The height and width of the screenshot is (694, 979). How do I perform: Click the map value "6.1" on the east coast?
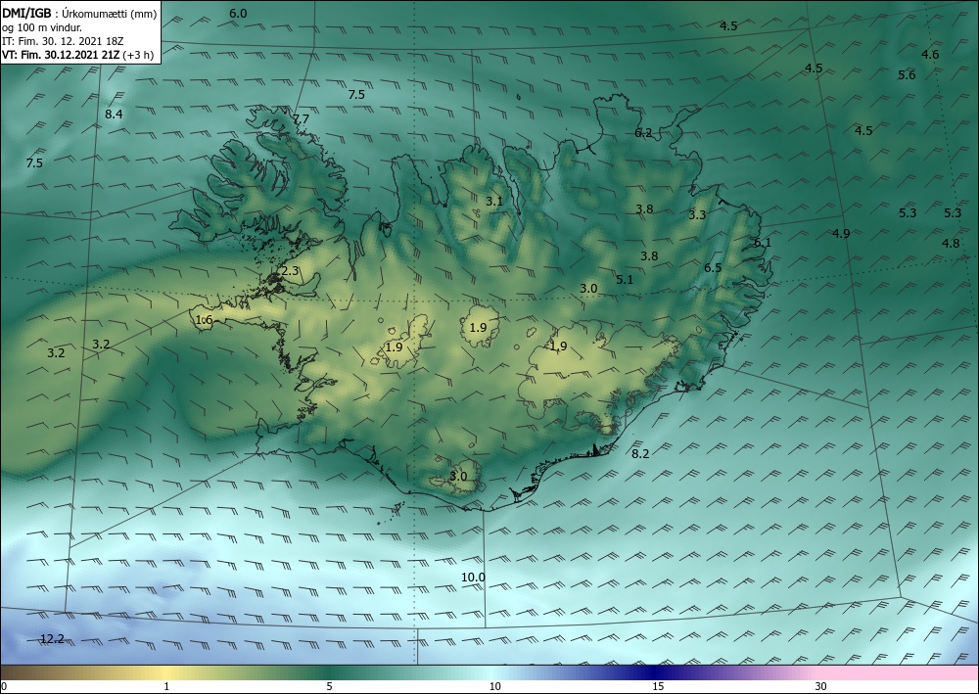coord(763,242)
